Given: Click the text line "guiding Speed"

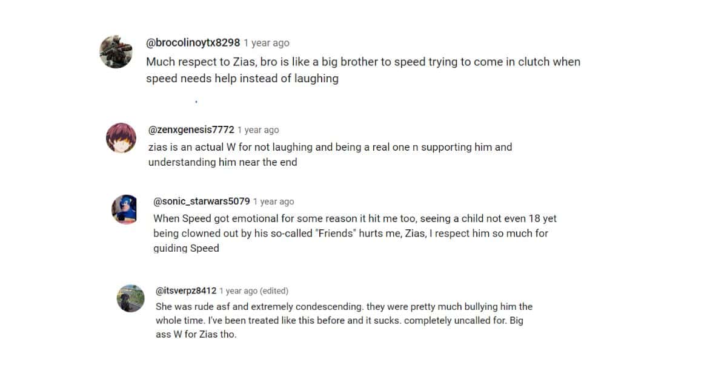Looking at the screenshot, I should click(x=186, y=248).
